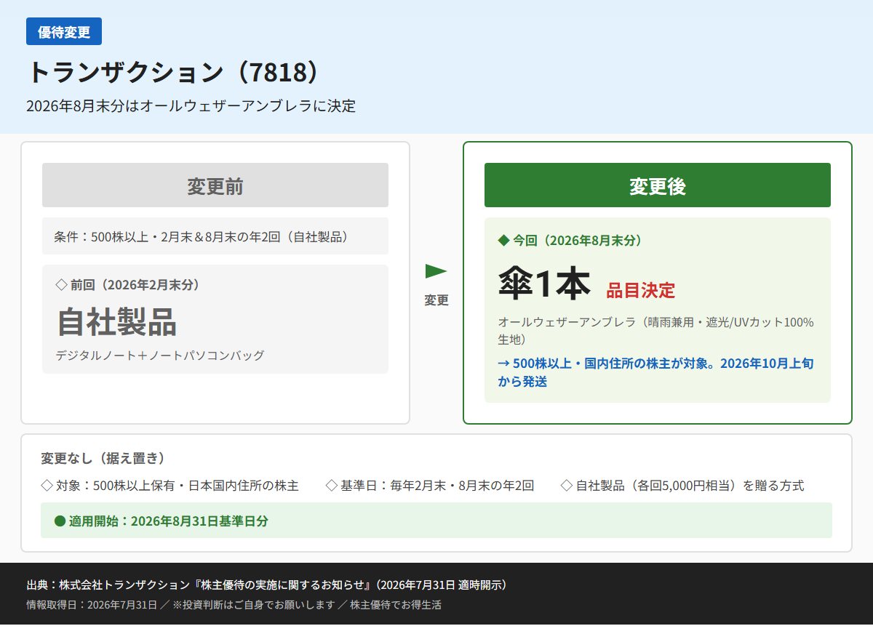Click the text デジタルノート＋ノートパソコンバッグ
The width and height of the screenshot is (873, 642).
click(x=160, y=356)
